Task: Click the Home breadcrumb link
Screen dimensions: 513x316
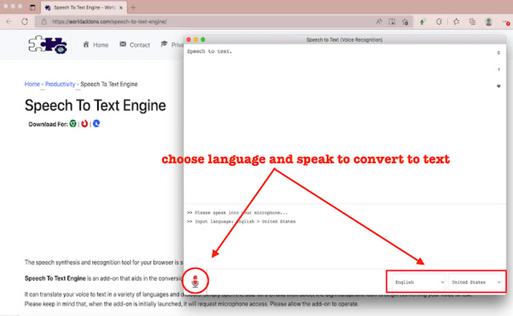Action: 32,84
